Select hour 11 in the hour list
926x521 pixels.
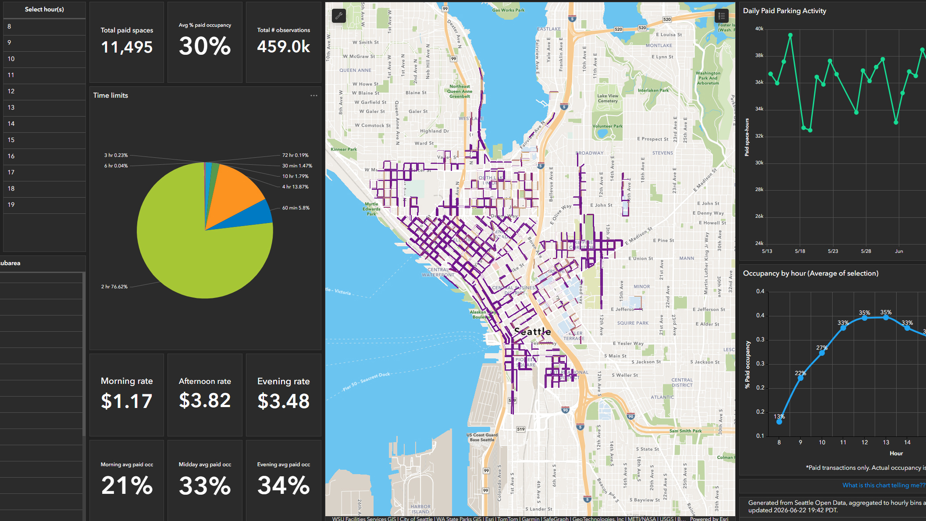pyautogui.click(x=44, y=75)
